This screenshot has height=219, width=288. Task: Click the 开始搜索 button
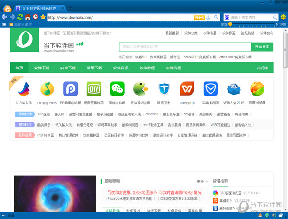tap(262, 47)
